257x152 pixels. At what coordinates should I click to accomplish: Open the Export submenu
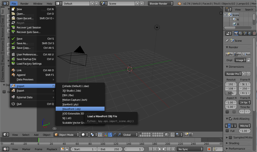[33, 91]
